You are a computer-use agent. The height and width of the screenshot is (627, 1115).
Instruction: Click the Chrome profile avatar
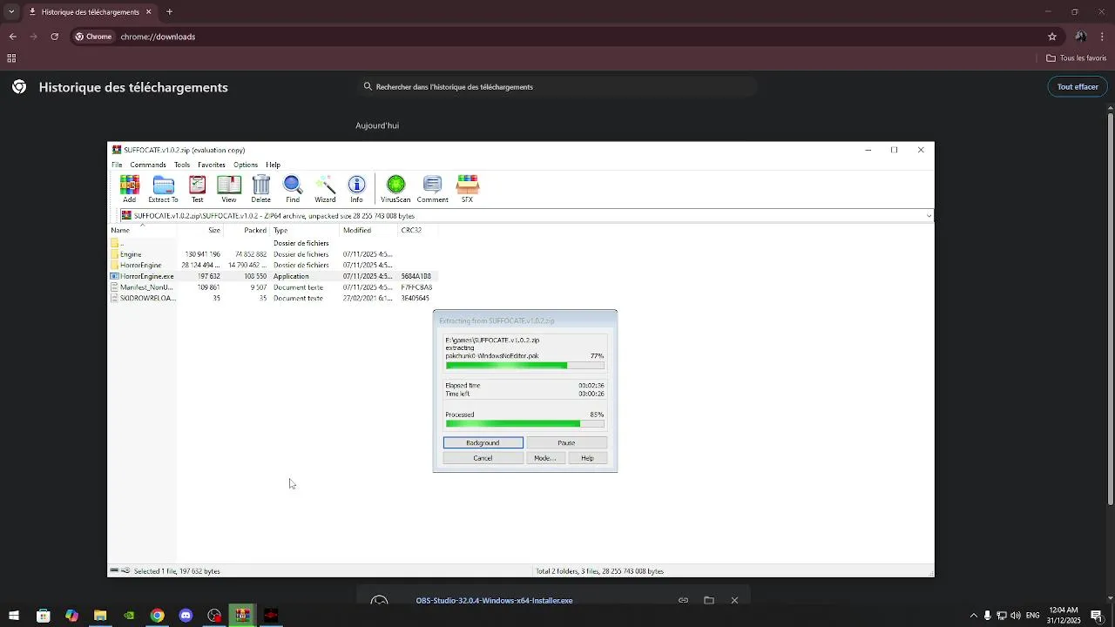click(x=1080, y=37)
